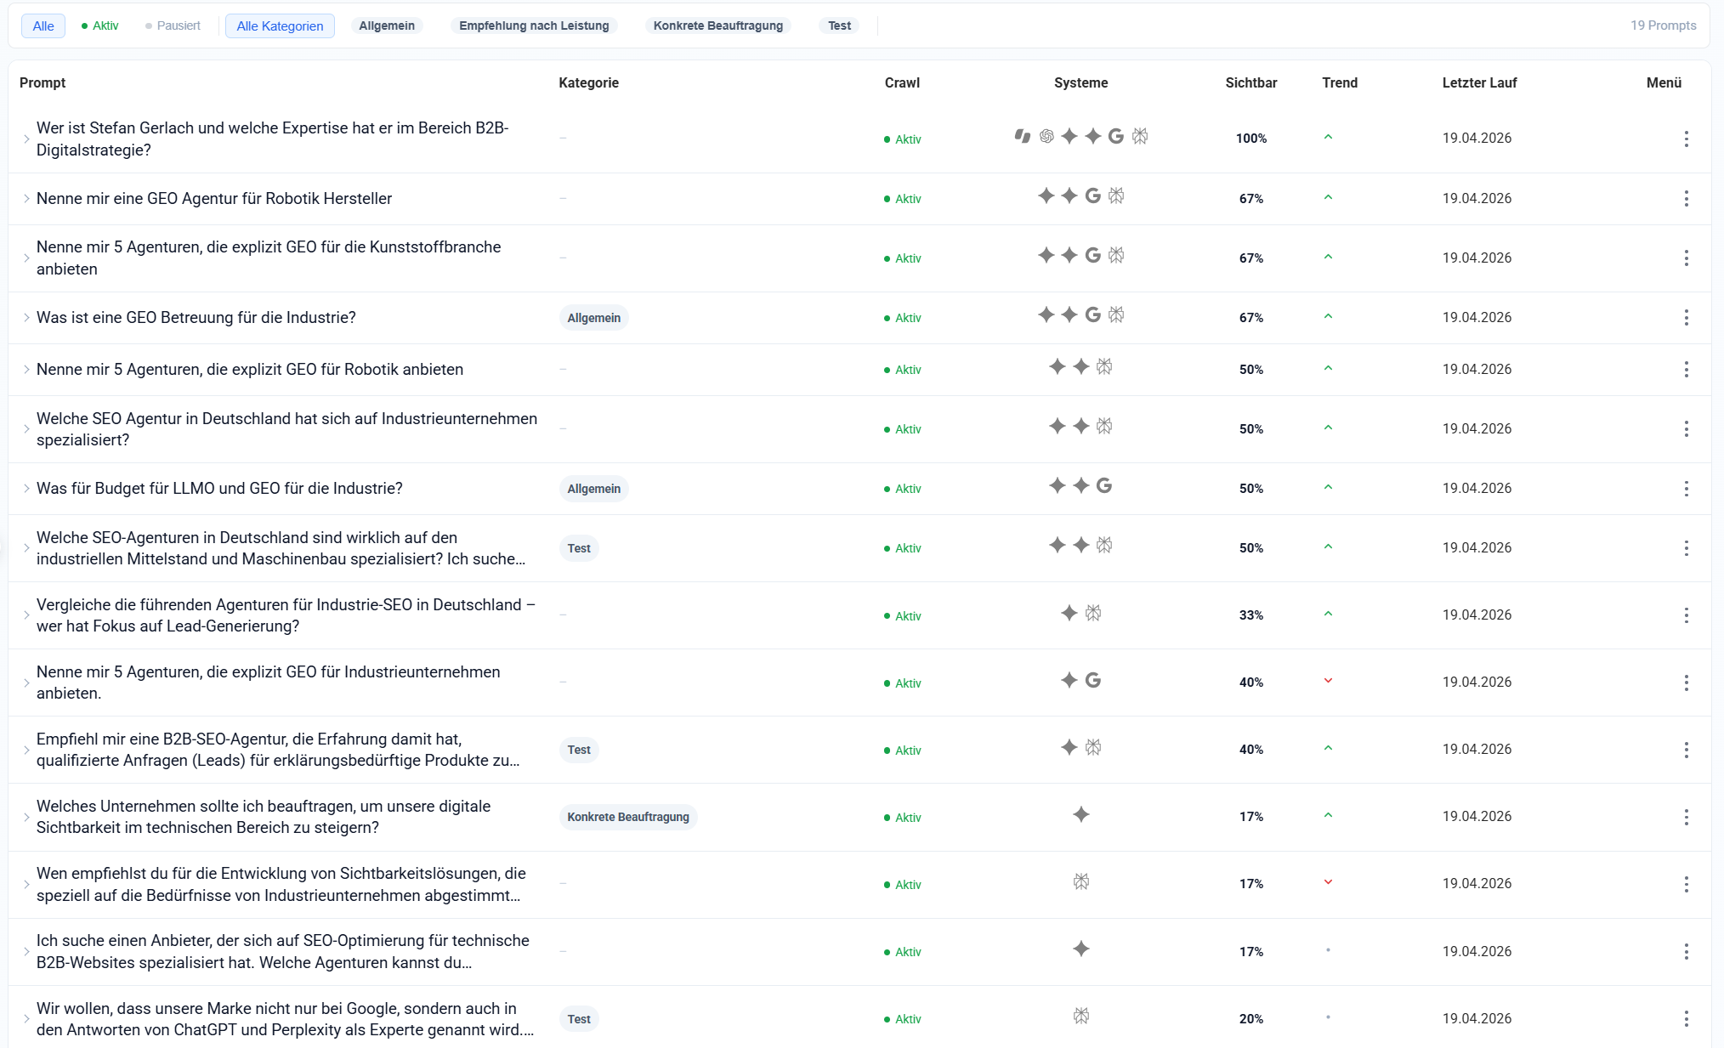Click the red downward trend arrow in the 40% row
This screenshot has width=1724, height=1048.
(x=1329, y=682)
